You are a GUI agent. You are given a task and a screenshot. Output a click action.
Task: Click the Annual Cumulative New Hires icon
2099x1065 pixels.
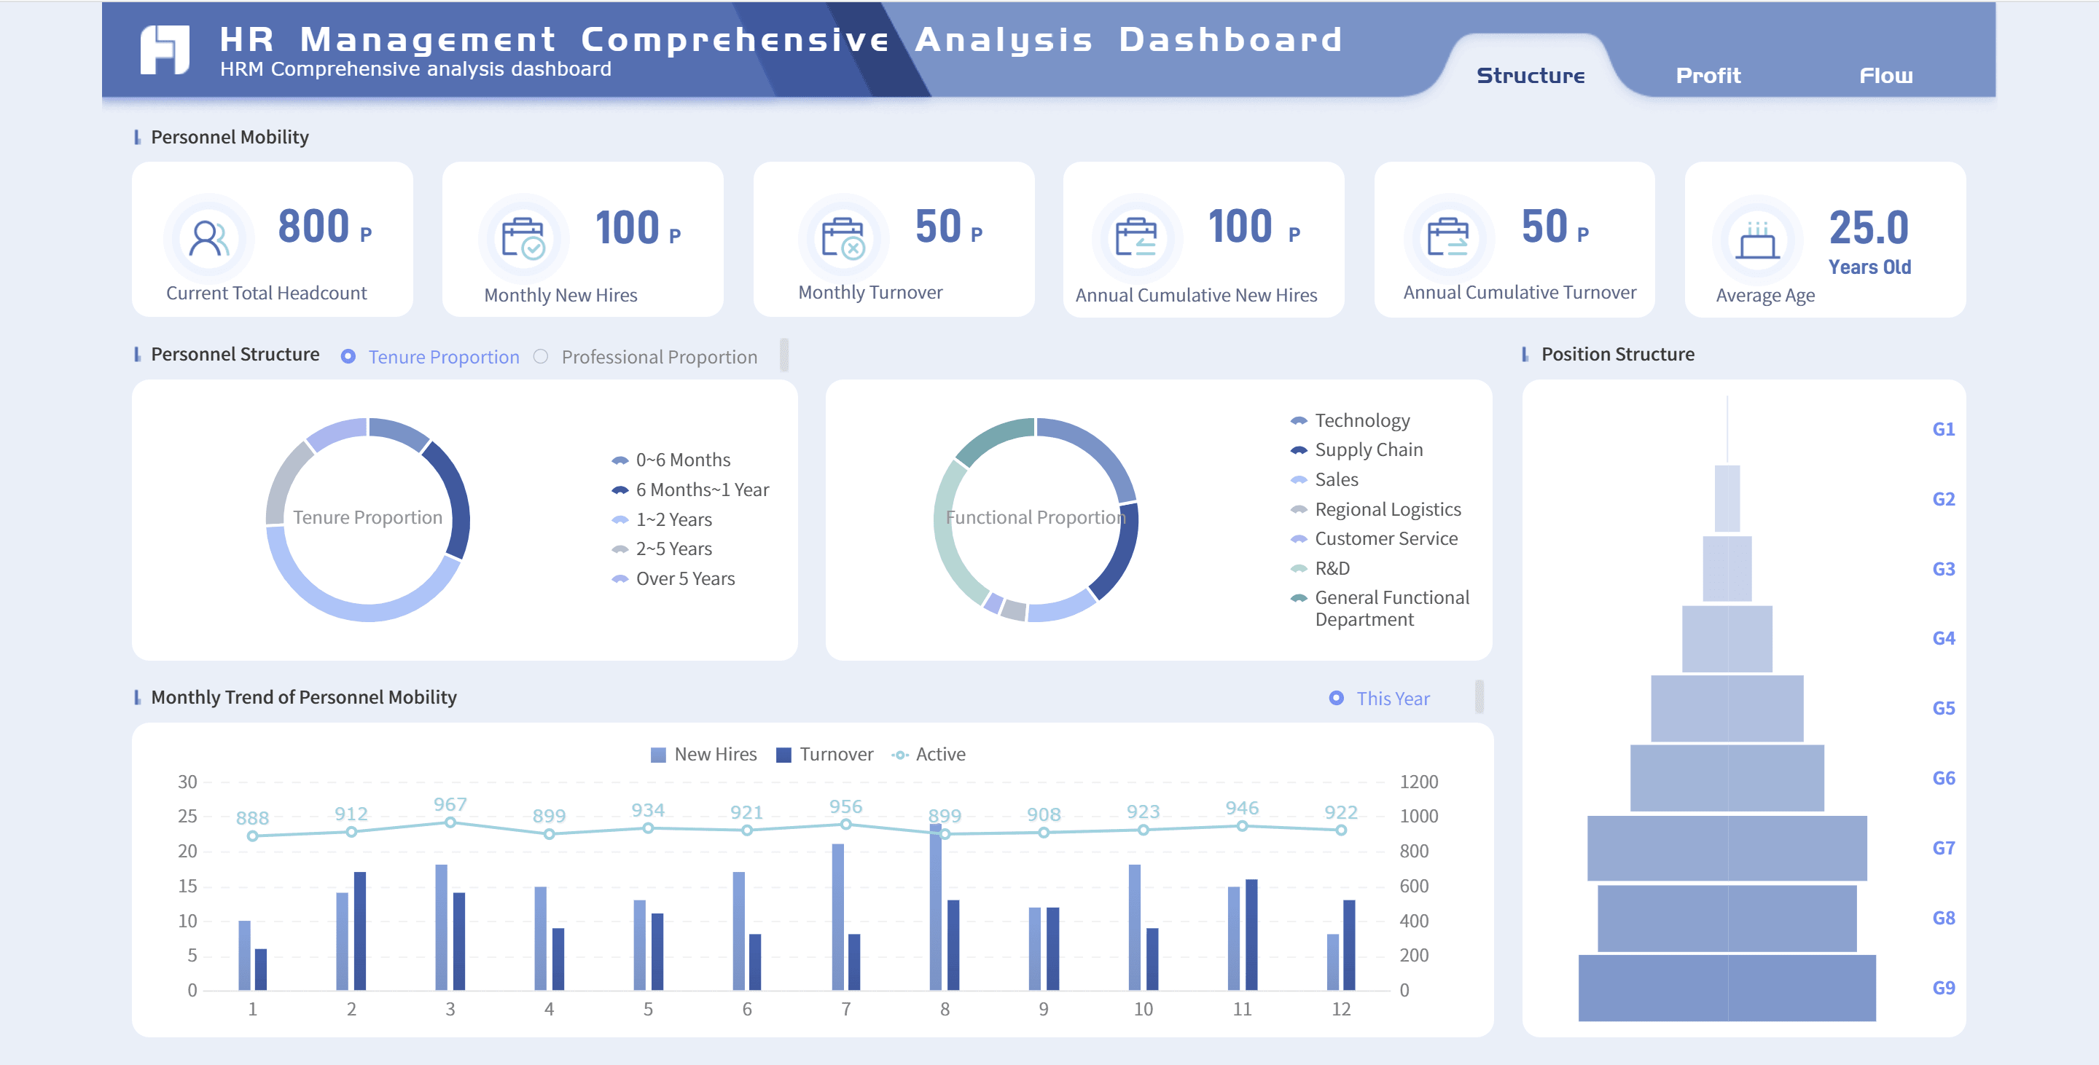click(1136, 237)
